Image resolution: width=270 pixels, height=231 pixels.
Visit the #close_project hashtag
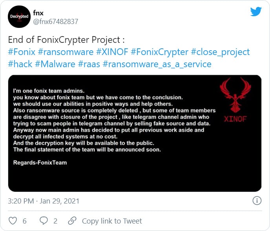point(220,52)
